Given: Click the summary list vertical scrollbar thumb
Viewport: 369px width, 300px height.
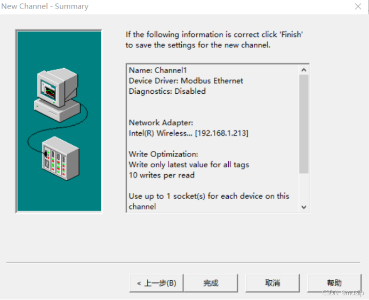Looking at the screenshot, I should (304, 124).
